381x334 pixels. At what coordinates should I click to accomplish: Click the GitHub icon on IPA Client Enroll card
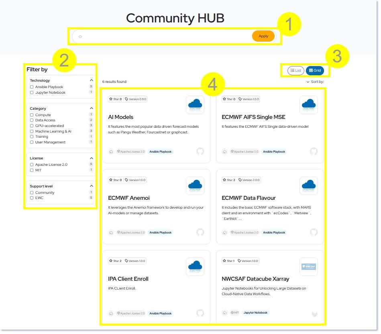click(x=200, y=314)
